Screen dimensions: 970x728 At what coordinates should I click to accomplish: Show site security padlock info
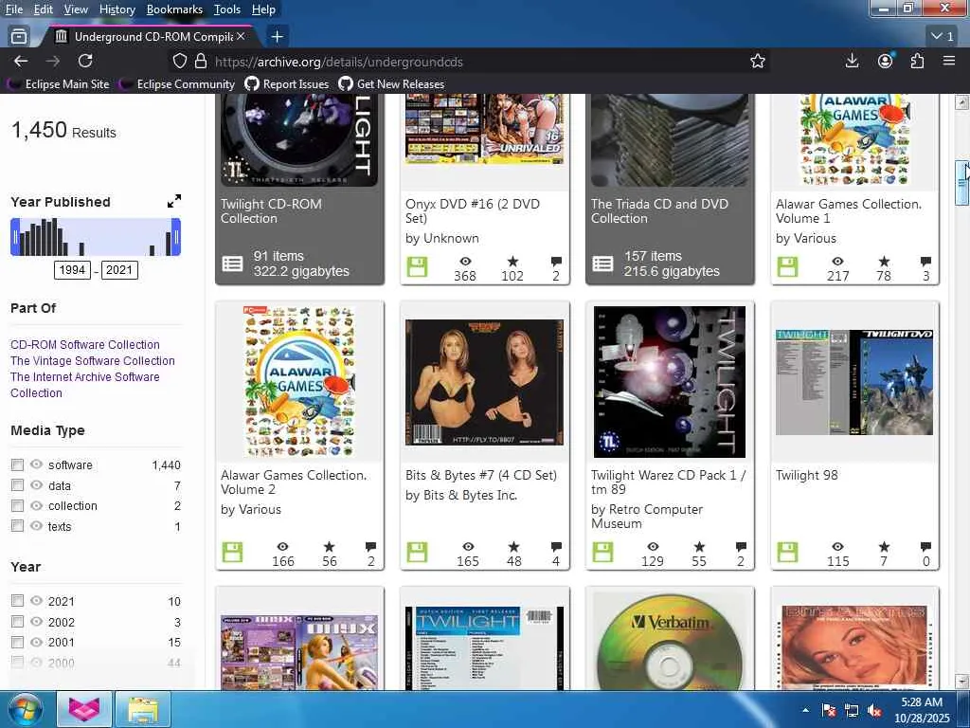(x=201, y=62)
